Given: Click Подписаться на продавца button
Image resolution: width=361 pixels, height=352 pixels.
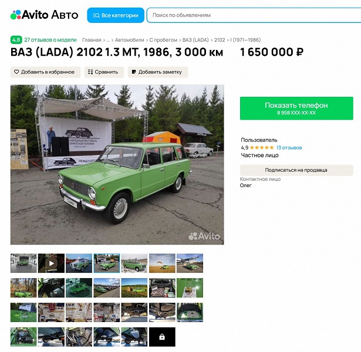Looking at the screenshot, I should [x=296, y=170].
